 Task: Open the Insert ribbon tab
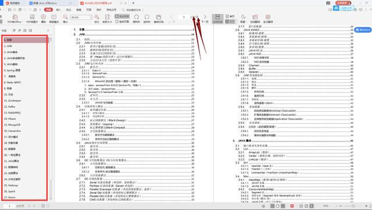pos(58,10)
